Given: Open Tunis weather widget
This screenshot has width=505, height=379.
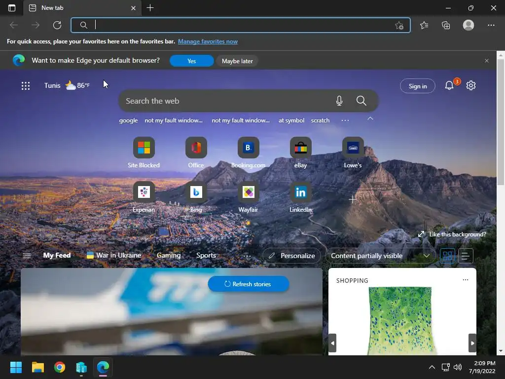Looking at the screenshot, I should click(x=67, y=85).
